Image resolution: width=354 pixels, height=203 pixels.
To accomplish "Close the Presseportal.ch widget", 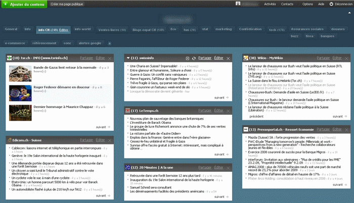I will [x=346, y=130].
